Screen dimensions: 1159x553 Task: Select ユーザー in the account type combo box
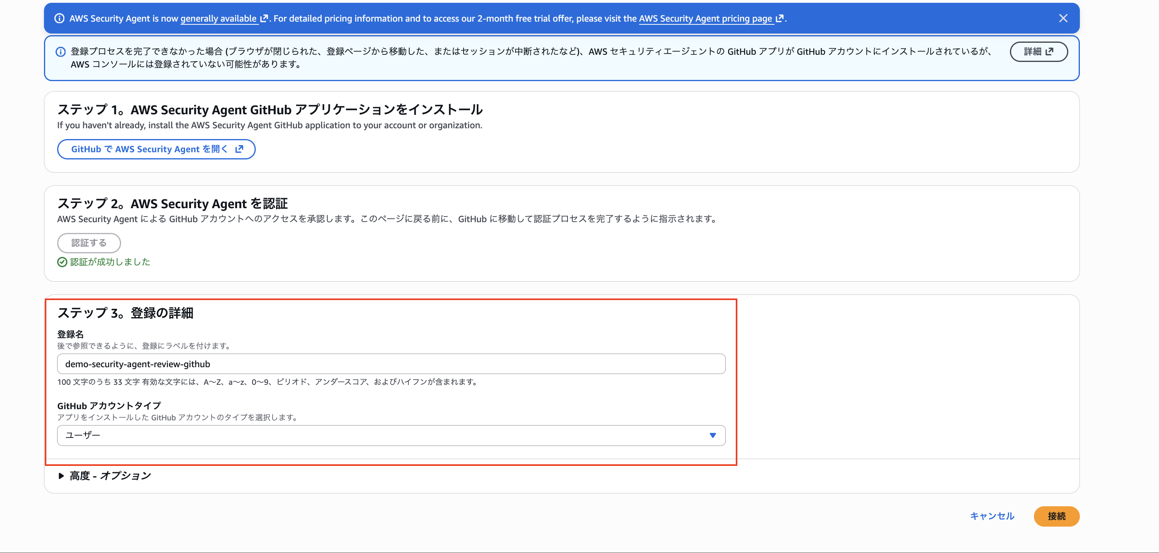coord(391,435)
